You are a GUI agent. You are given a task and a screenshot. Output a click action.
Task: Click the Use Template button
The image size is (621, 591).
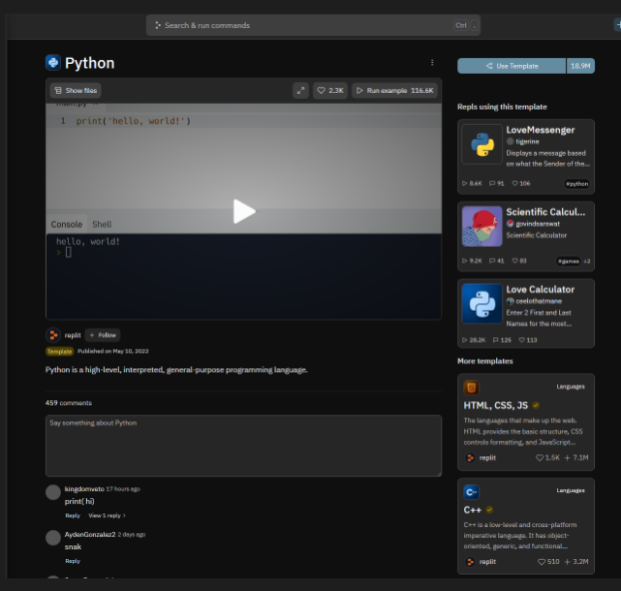click(512, 66)
